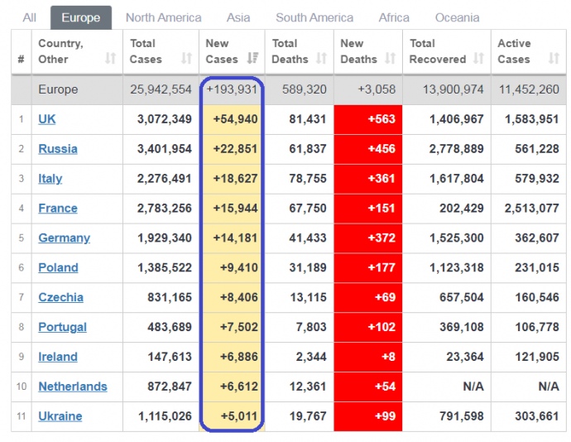Click the Russia link
Viewport: 571px width, 442px height.
coord(58,149)
